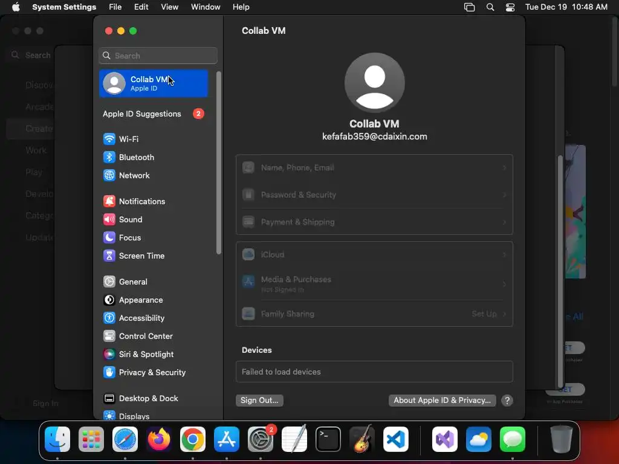Image resolution: width=619 pixels, height=464 pixels.
Task: Open Visual Studio purple icon in Dock
Action: pyautogui.click(x=445, y=439)
